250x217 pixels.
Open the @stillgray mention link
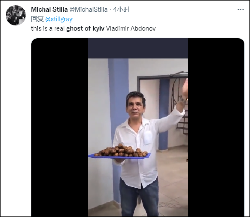[x=59, y=19]
